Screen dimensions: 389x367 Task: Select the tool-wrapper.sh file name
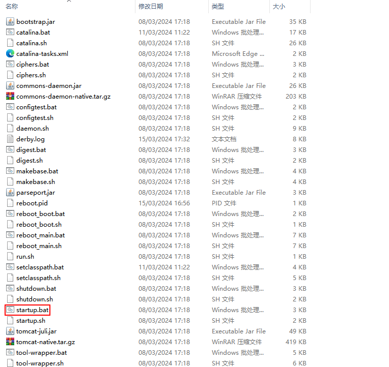(40, 363)
